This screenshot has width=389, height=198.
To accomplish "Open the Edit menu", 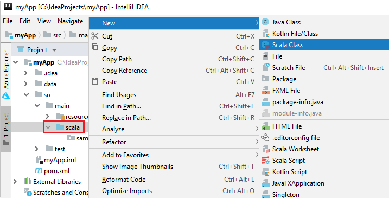I will [x=25, y=21].
